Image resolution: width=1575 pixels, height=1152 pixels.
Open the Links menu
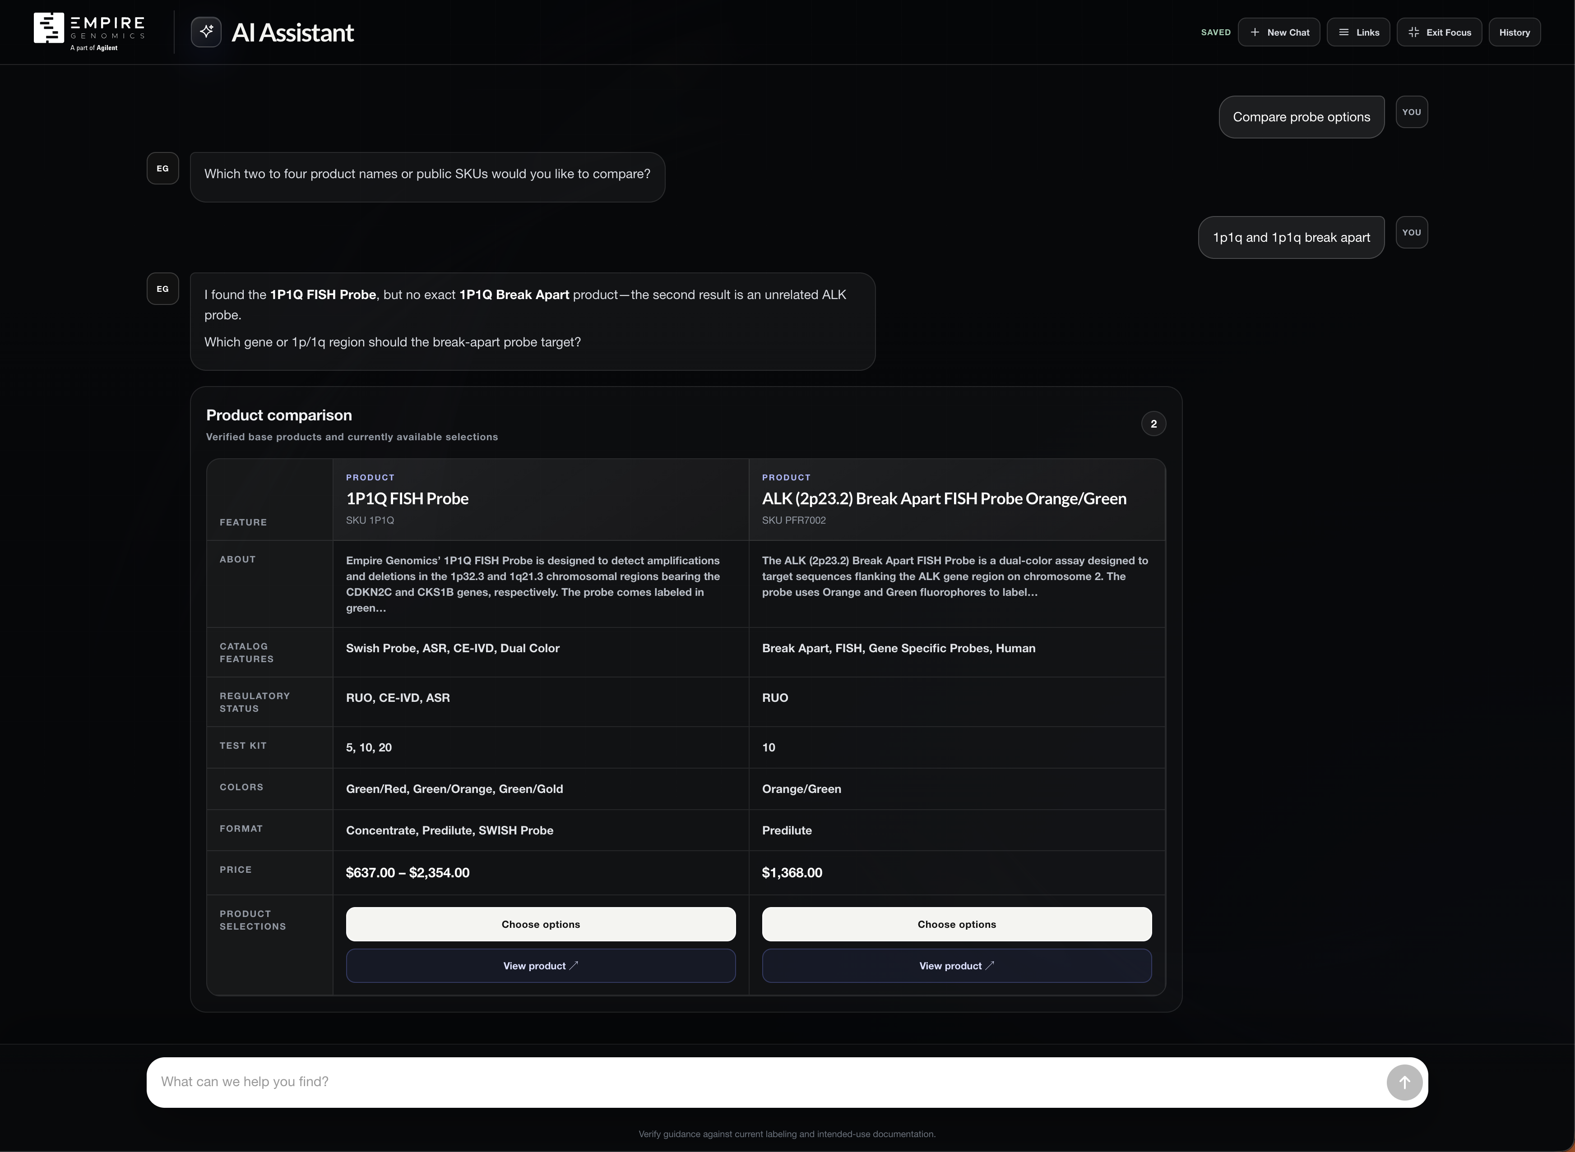coord(1359,32)
